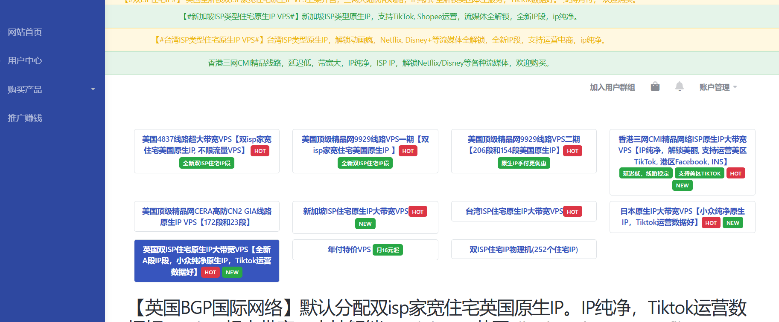Click HOT badge on 9929线路VPS二期 card
Viewport: 779px width, 322px height.
click(x=572, y=151)
